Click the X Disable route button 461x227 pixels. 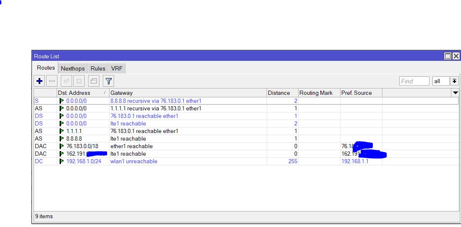point(79,81)
